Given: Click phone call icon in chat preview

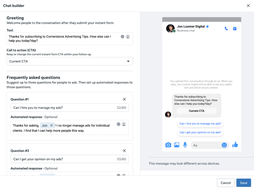Looking at the screenshot, I should coord(226,29).
